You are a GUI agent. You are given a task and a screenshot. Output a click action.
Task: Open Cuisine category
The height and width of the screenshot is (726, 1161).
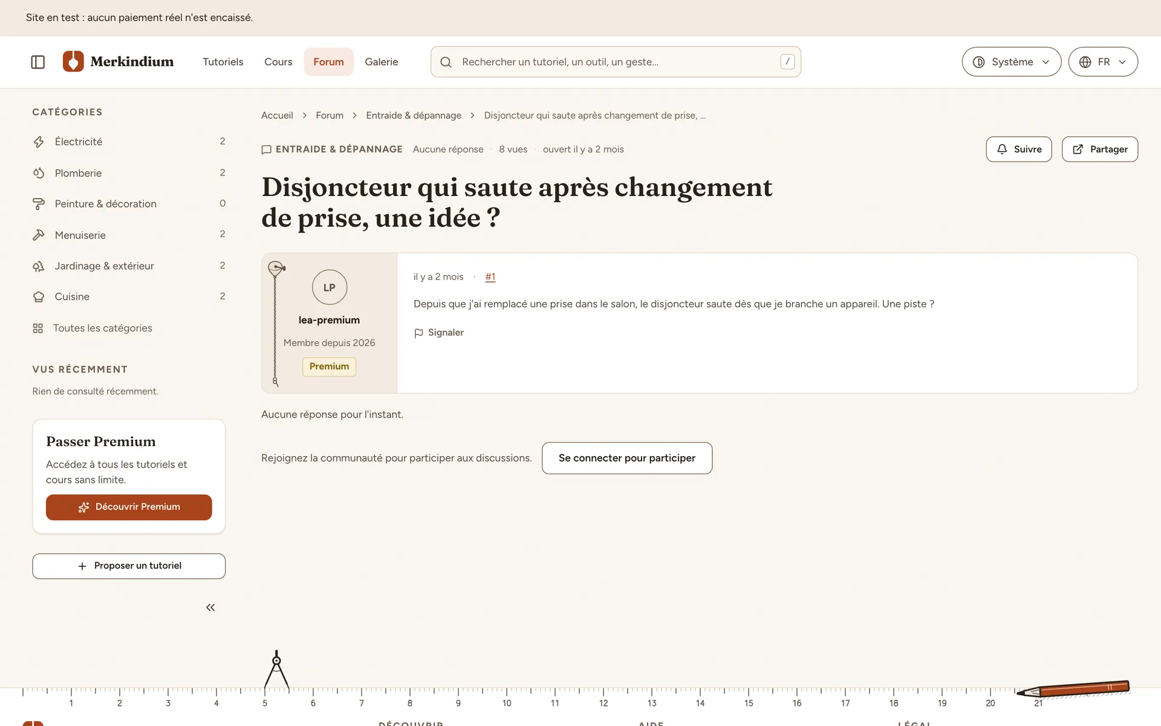point(129,297)
